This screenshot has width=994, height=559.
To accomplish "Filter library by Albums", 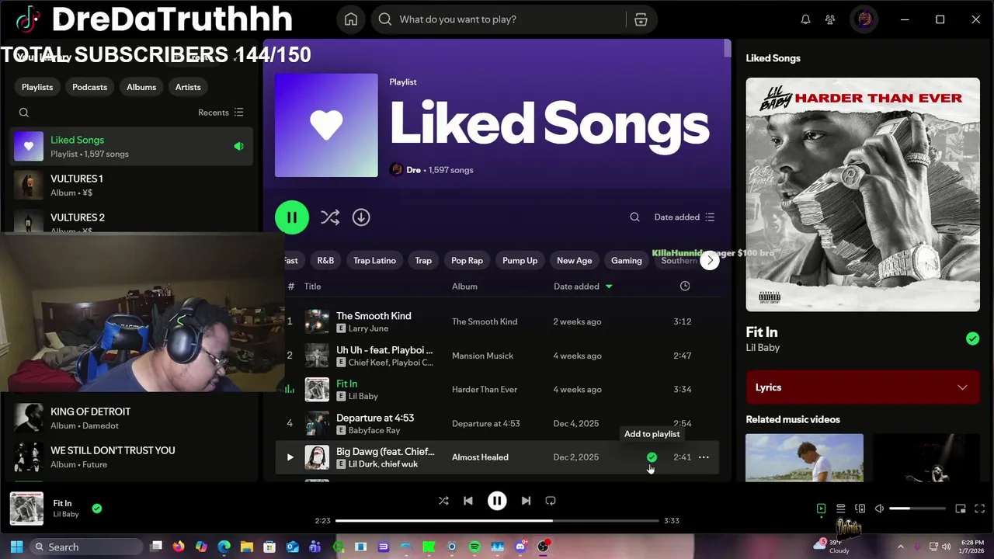I will [x=141, y=87].
